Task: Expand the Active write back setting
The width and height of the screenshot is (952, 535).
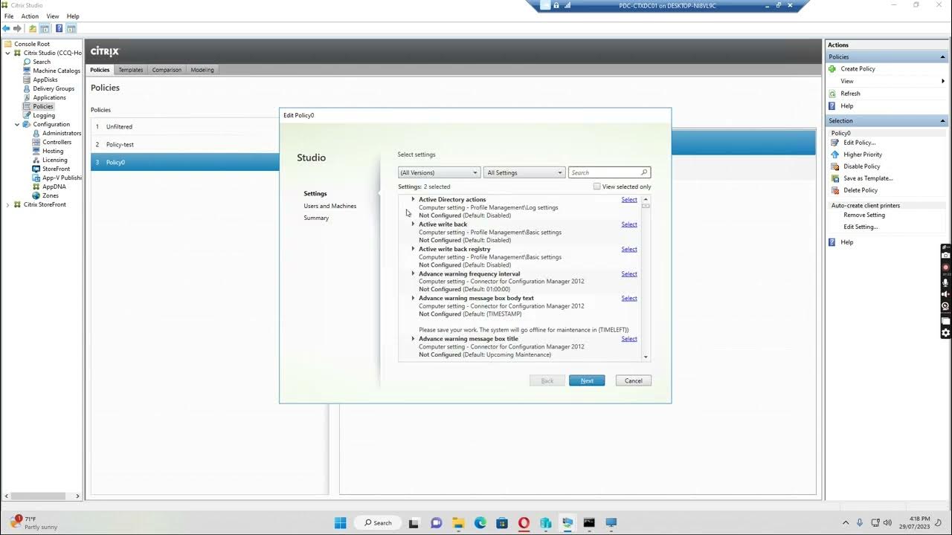Action: (413, 224)
